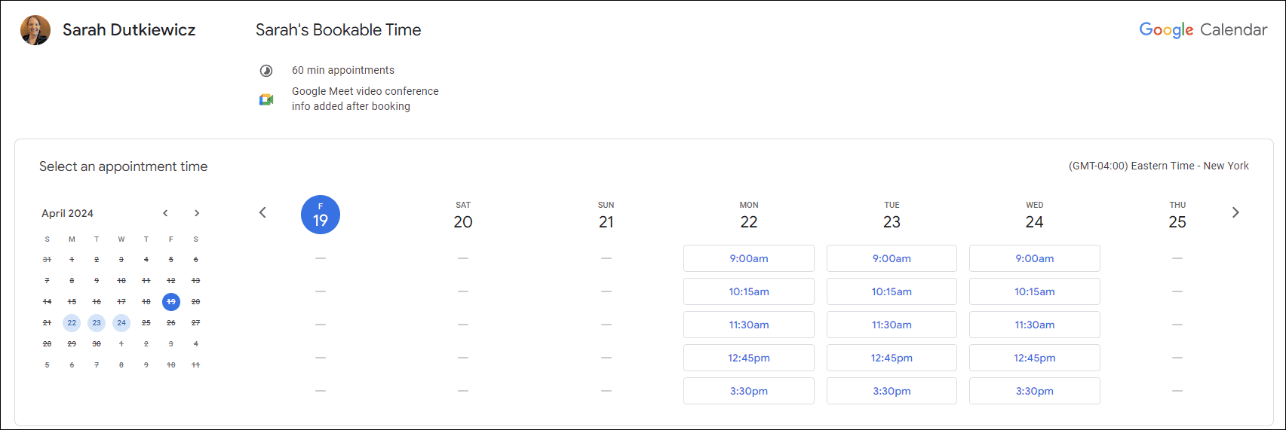This screenshot has width=1286, height=430.
Task: Select April 24 in the mini calendar
Action: point(121,323)
